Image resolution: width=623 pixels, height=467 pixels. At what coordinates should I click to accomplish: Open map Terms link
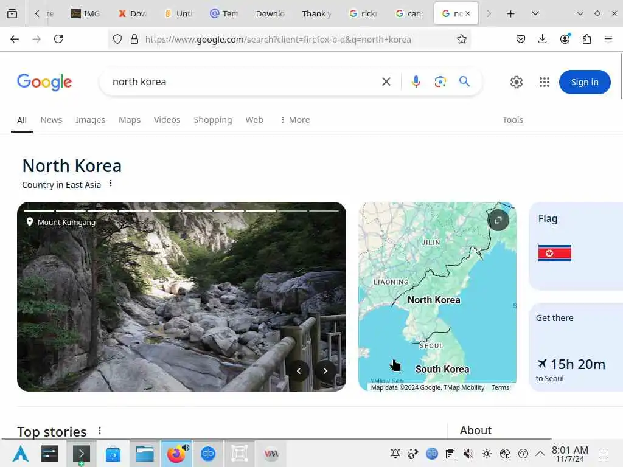[500, 387]
